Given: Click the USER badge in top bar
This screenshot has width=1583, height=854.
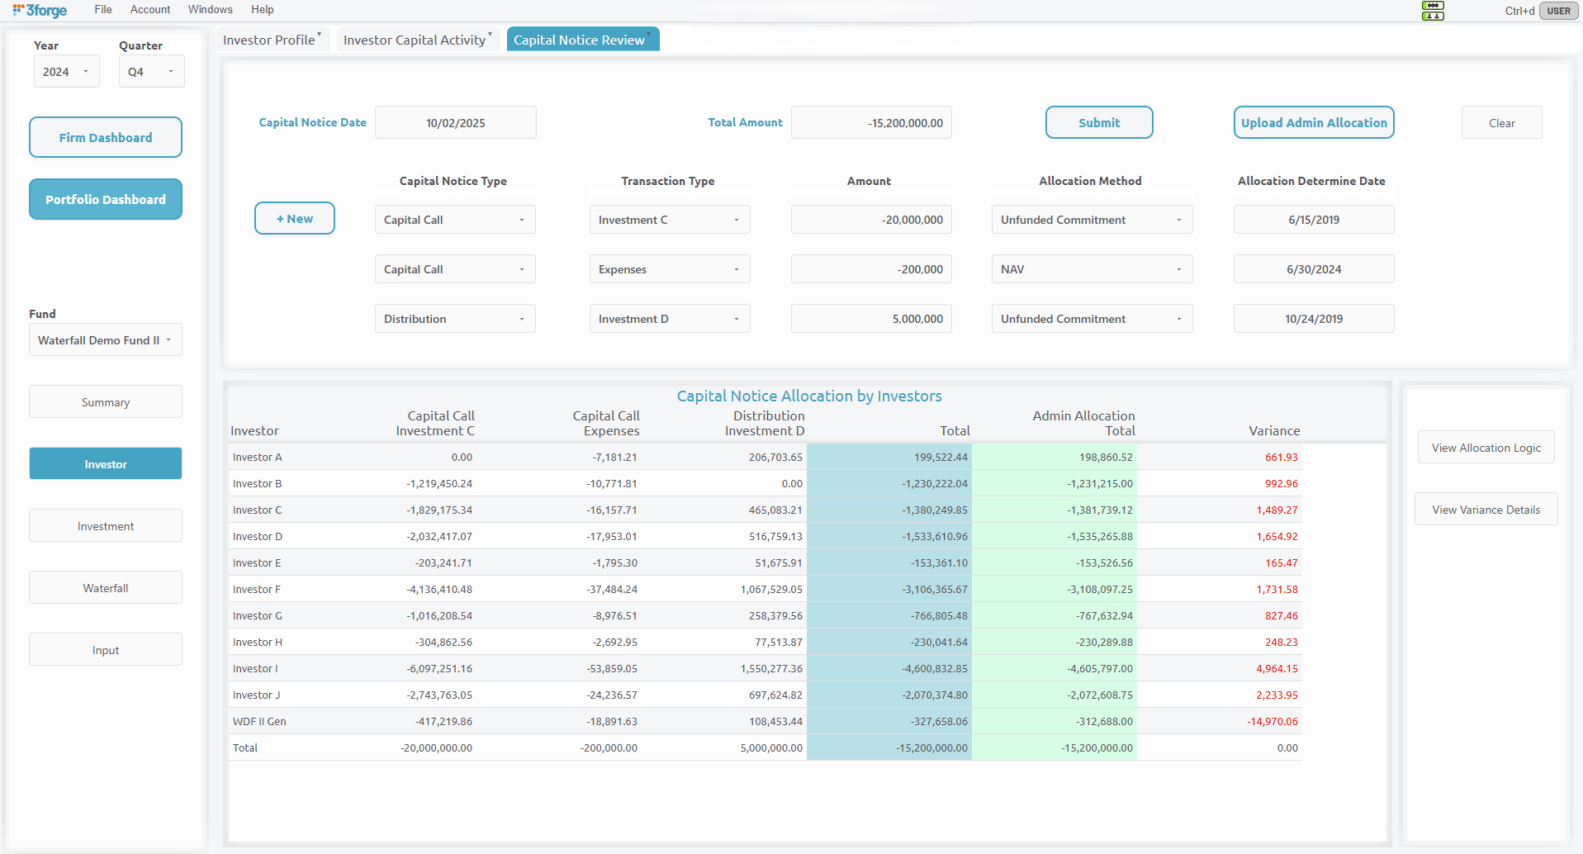Looking at the screenshot, I should 1558,11.
